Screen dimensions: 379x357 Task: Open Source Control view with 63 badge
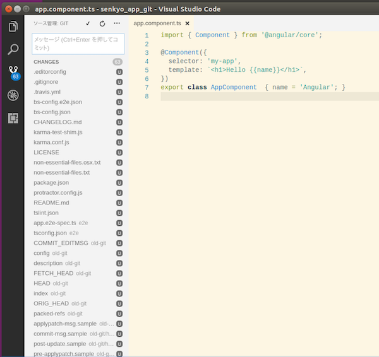click(x=13, y=73)
